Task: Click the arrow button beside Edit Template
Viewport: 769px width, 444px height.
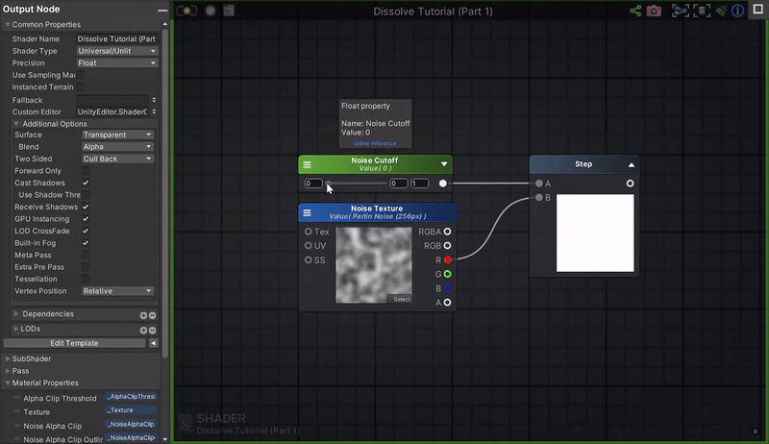Action: tap(154, 343)
